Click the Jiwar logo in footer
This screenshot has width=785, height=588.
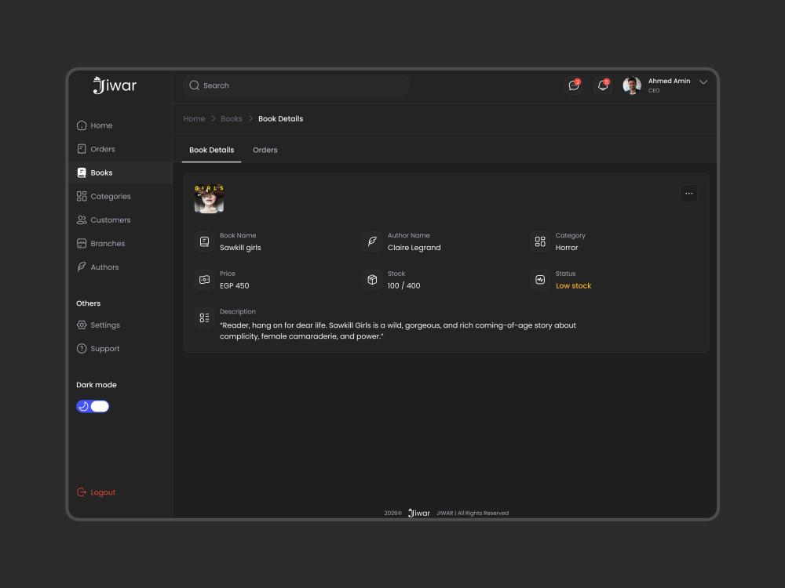(x=419, y=513)
